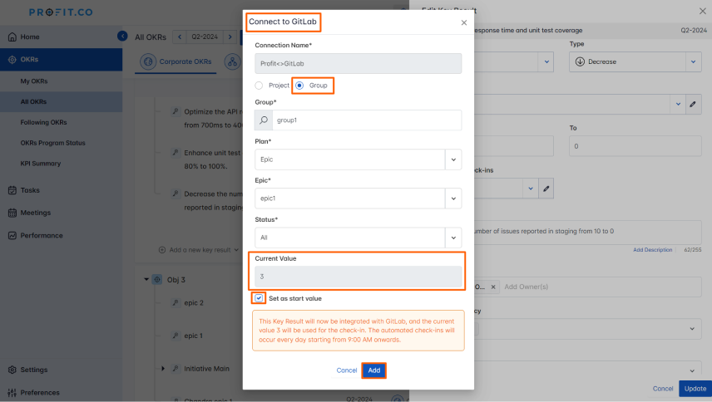Click pencil edit icon near check-ins
The height and width of the screenshot is (402, 712).
click(546, 189)
